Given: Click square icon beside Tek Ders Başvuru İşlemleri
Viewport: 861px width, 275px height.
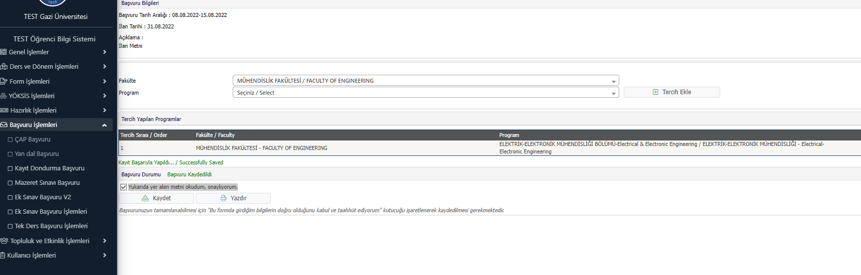Looking at the screenshot, I should click(10, 226).
